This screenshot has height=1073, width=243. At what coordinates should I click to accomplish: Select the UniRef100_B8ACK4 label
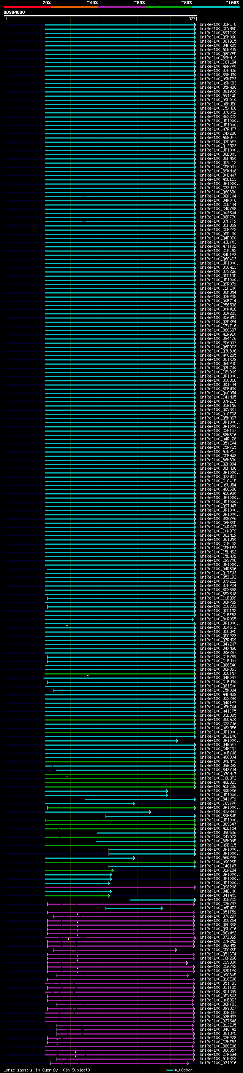point(218,196)
